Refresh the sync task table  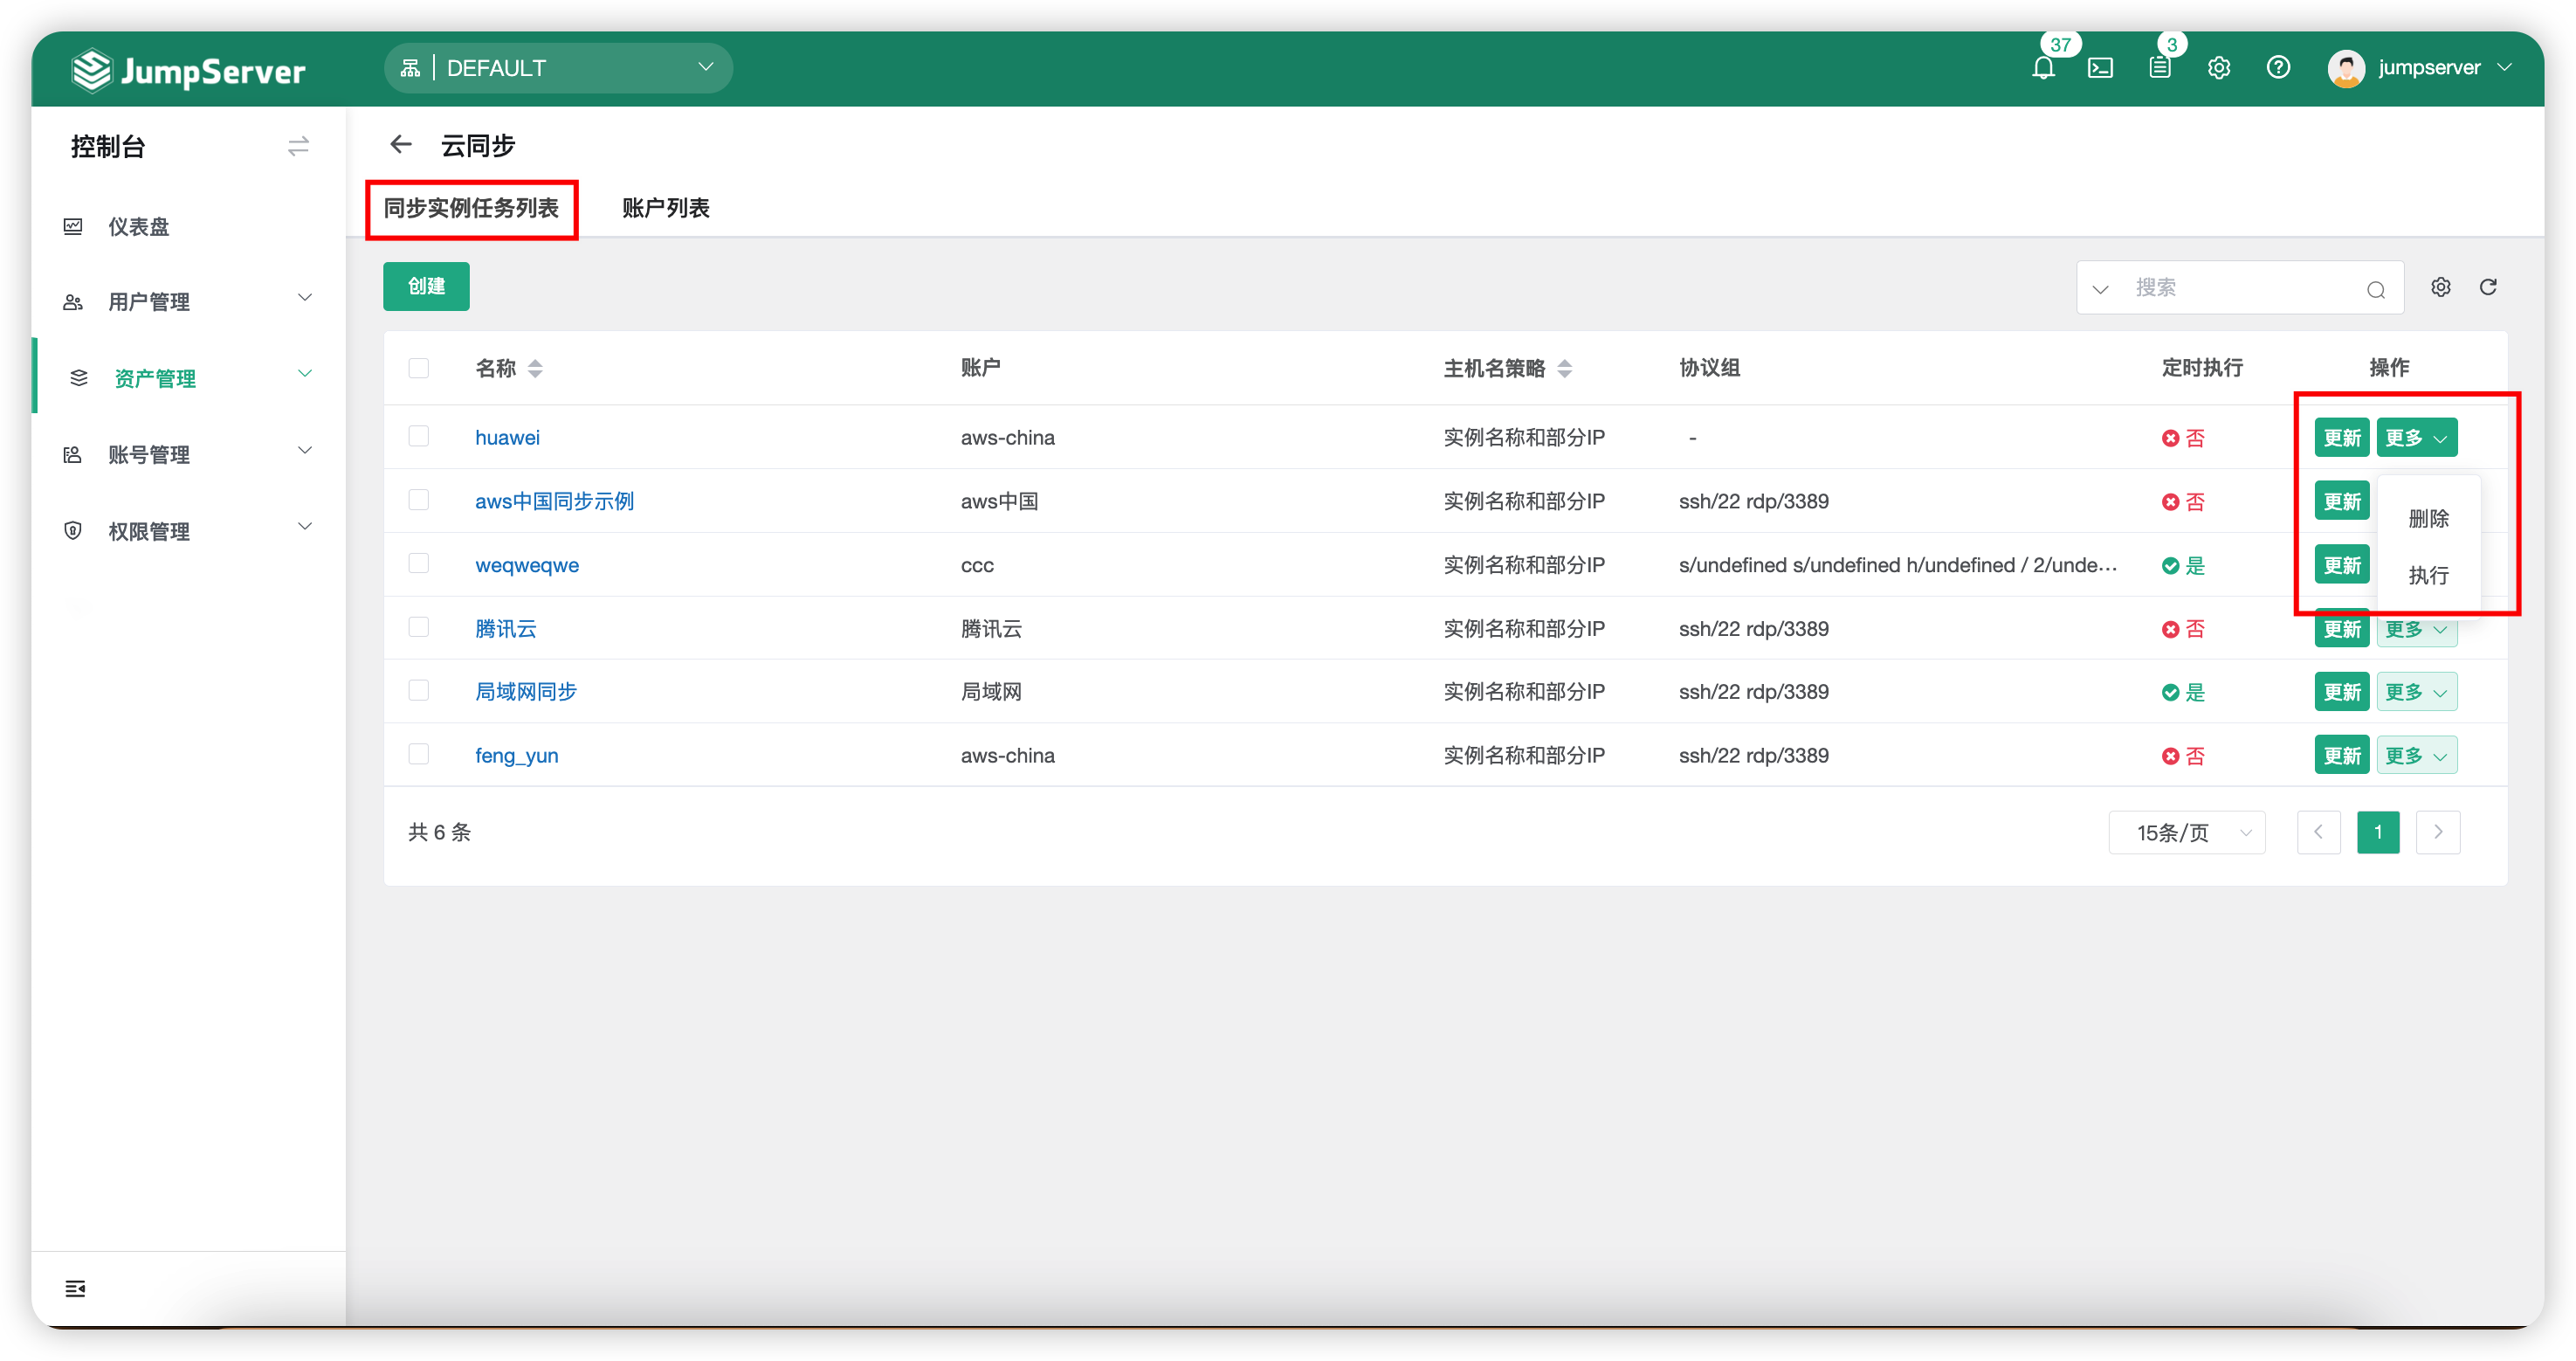coord(2488,287)
